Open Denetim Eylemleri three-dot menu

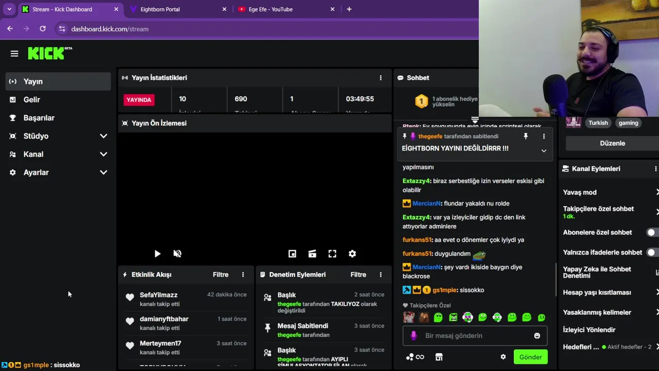click(x=380, y=275)
